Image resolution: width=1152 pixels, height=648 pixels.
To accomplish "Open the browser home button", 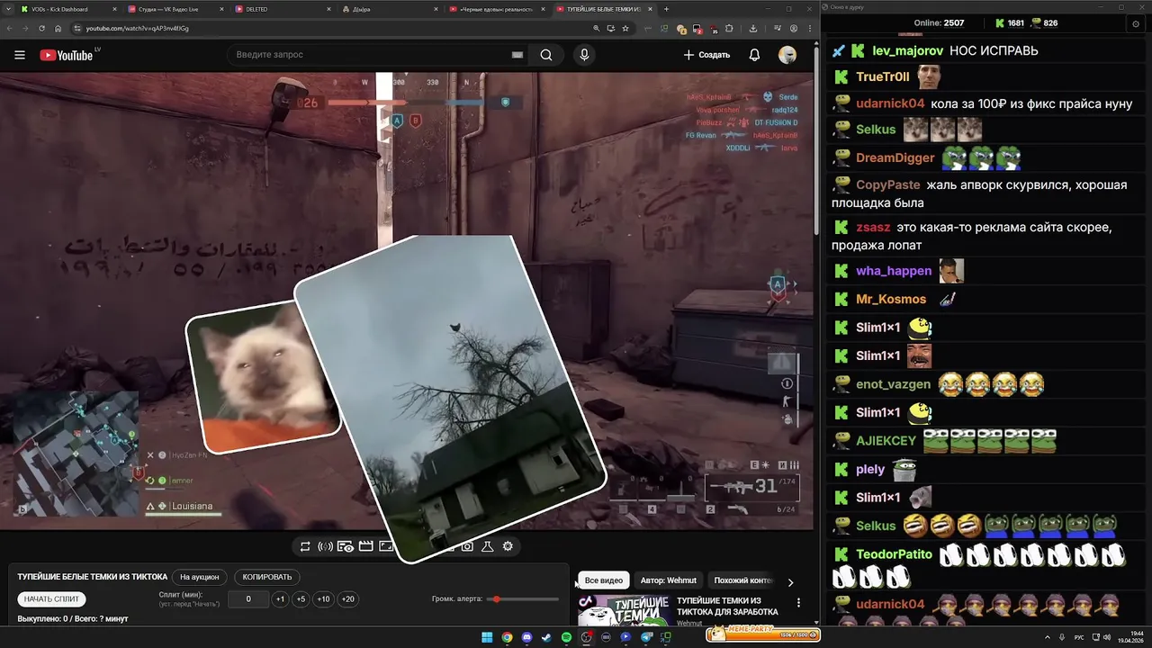I will click(58, 28).
